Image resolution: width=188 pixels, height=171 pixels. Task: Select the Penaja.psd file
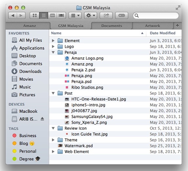click(78, 82)
